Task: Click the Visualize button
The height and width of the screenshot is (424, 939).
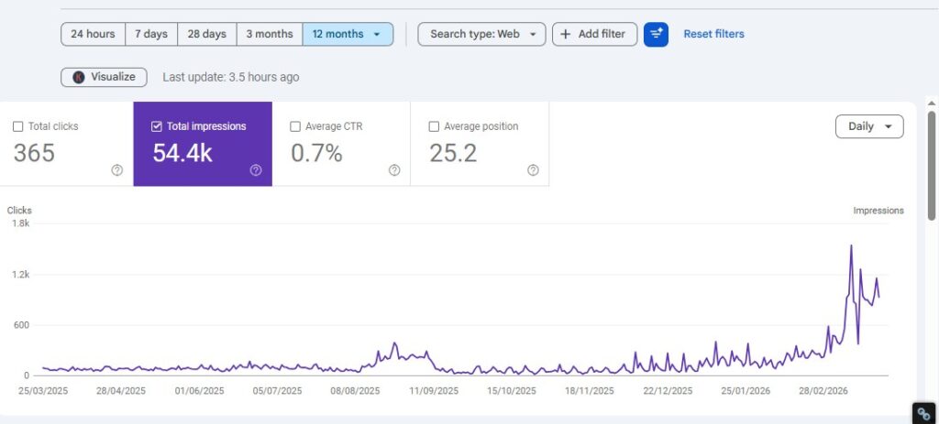Action: tap(104, 77)
